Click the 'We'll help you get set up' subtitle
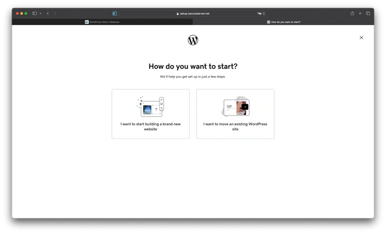Image resolution: width=386 pixels, height=234 pixels. [193, 76]
